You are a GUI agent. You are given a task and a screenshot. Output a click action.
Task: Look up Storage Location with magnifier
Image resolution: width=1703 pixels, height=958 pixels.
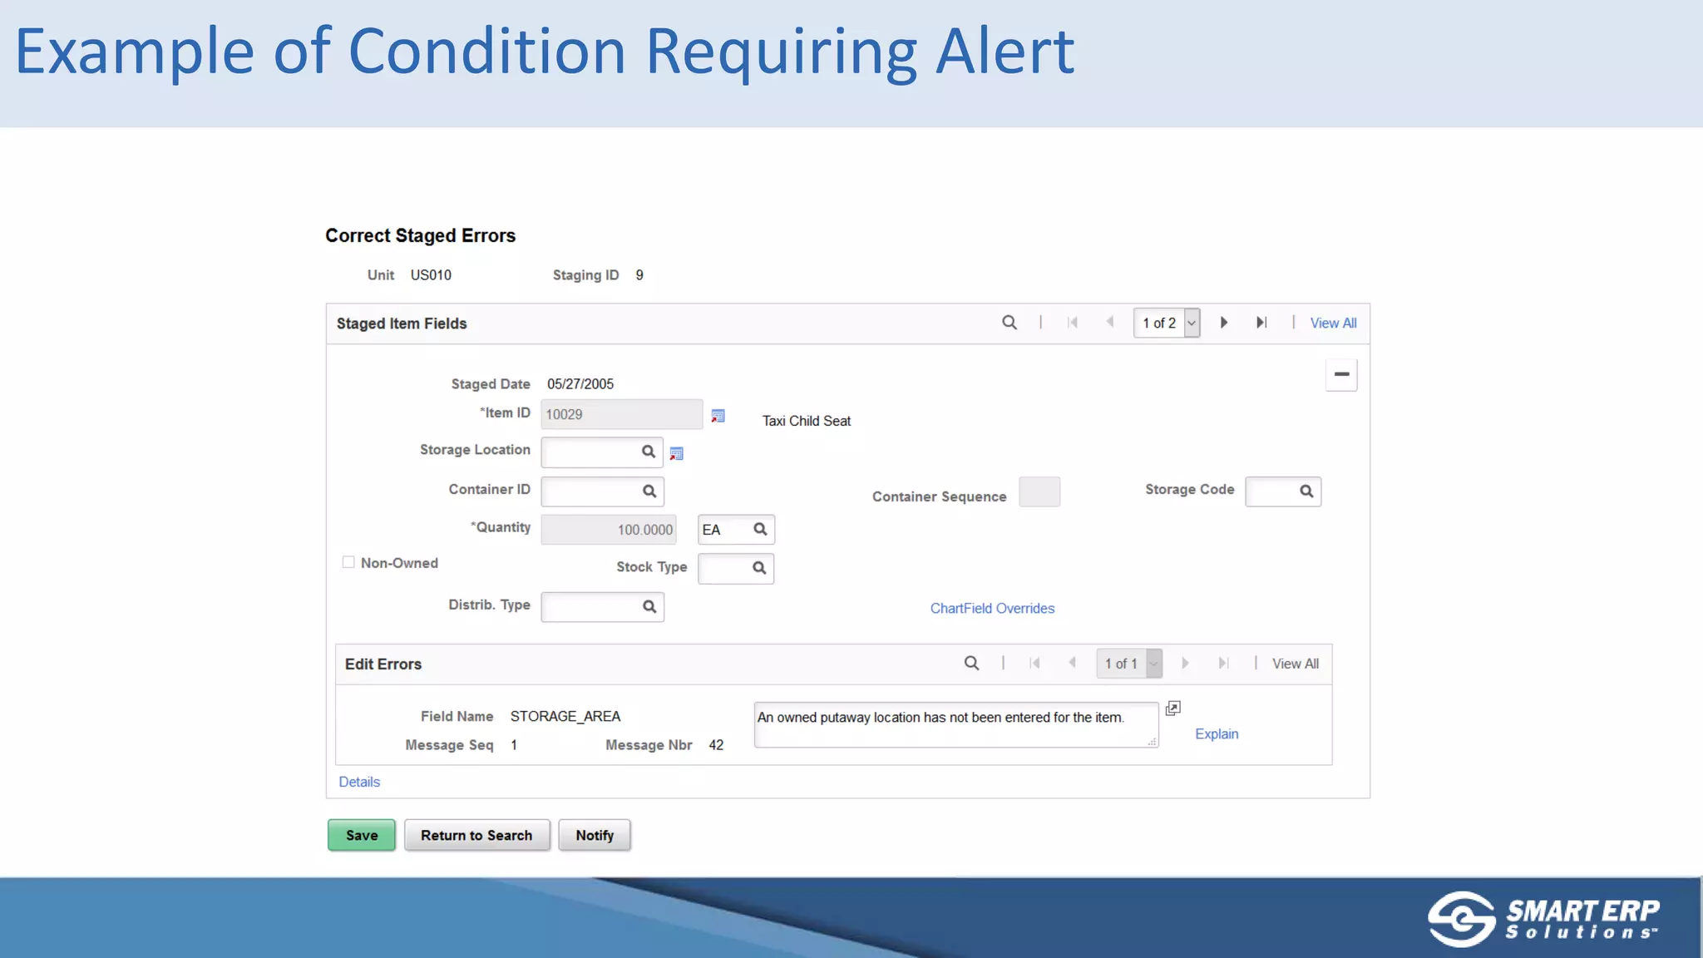pyautogui.click(x=649, y=452)
